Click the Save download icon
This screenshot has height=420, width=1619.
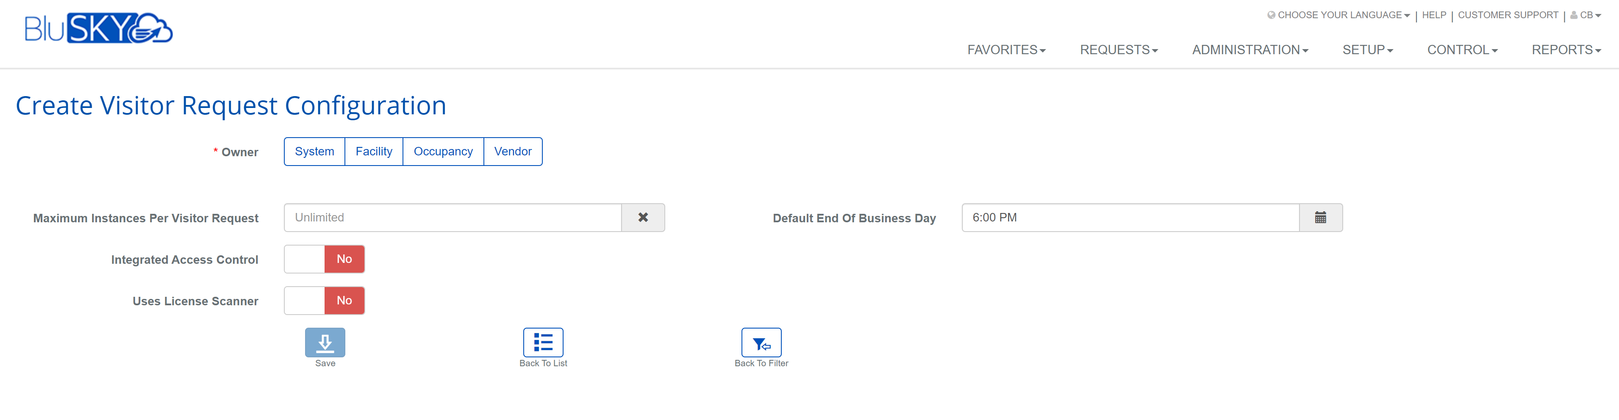coord(325,343)
